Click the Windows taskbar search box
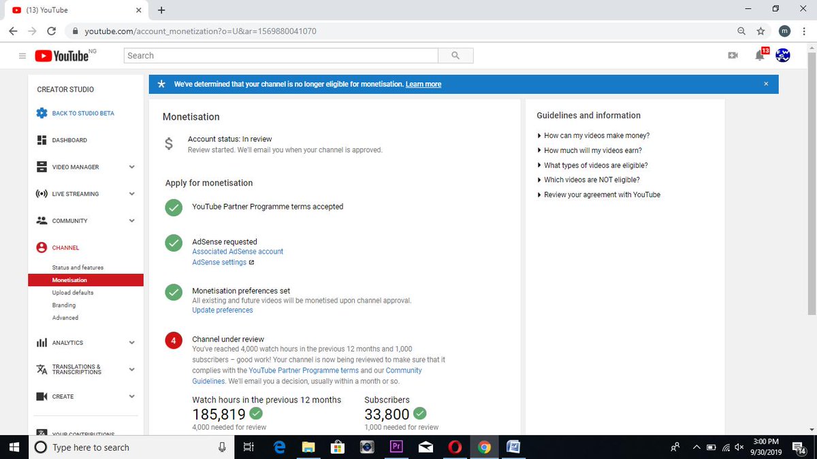Image resolution: width=817 pixels, height=459 pixels. point(131,447)
